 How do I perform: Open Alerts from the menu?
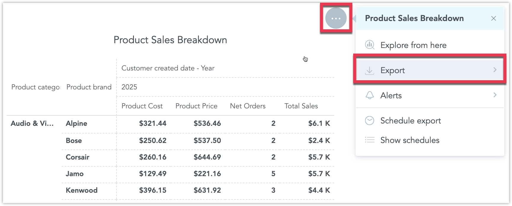391,95
